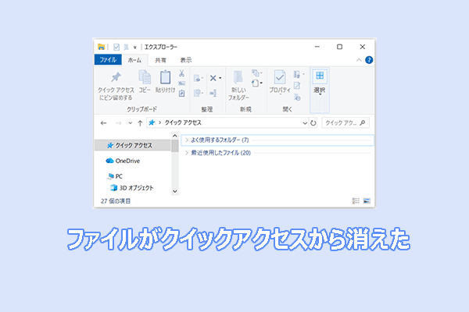Click the エクスプローラー window title
Screen dimensions: 469x312
(x=161, y=47)
